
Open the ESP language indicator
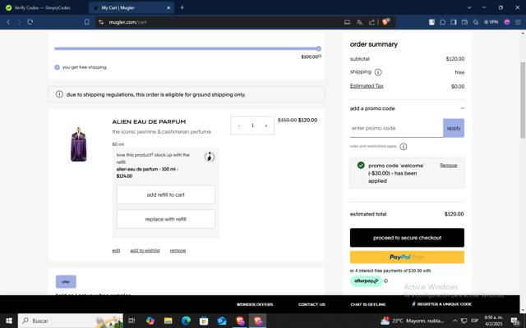click(x=475, y=321)
